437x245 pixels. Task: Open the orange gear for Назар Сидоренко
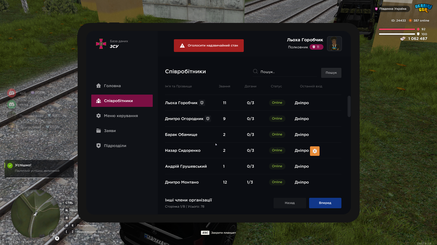click(x=315, y=151)
